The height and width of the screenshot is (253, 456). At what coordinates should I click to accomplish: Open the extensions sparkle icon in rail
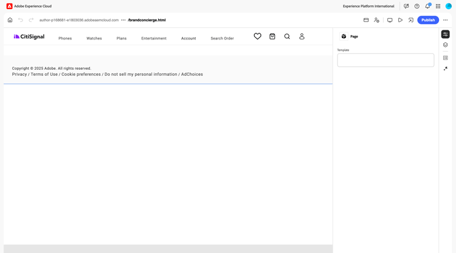(x=445, y=69)
